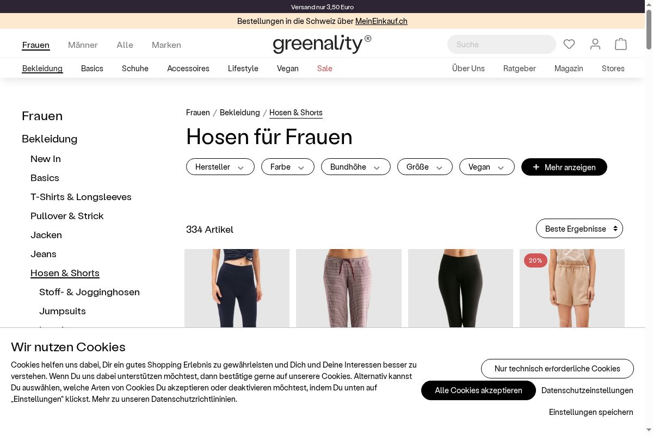Click the Bekleidung breadcrumb link
This screenshot has height=435, width=653.
(x=240, y=113)
